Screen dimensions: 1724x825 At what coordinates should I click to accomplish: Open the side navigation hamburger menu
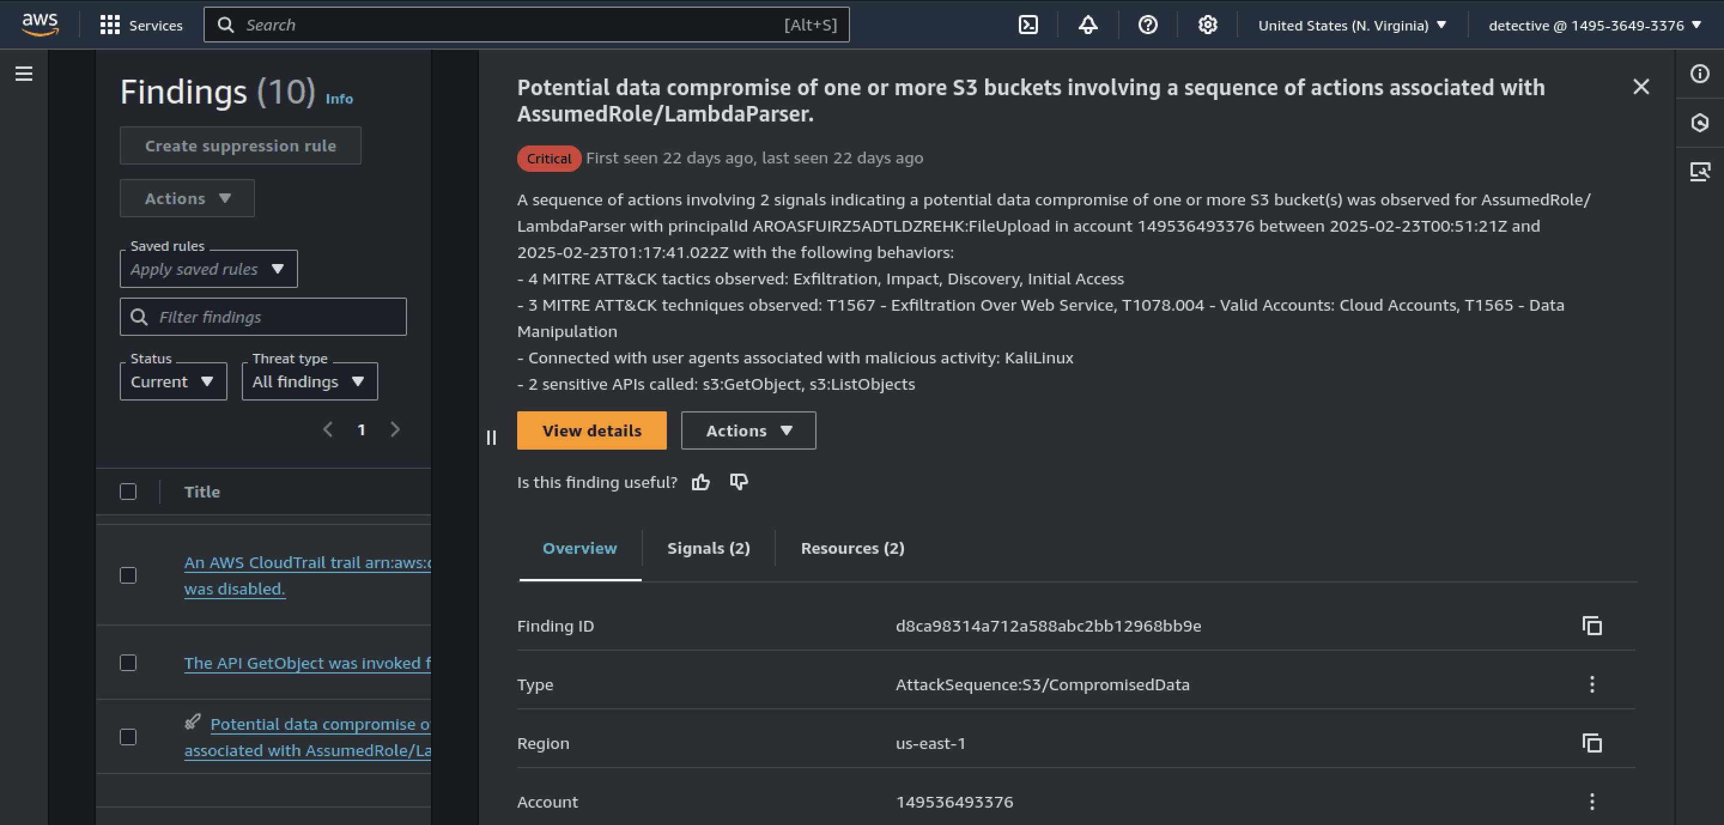pos(24,74)
